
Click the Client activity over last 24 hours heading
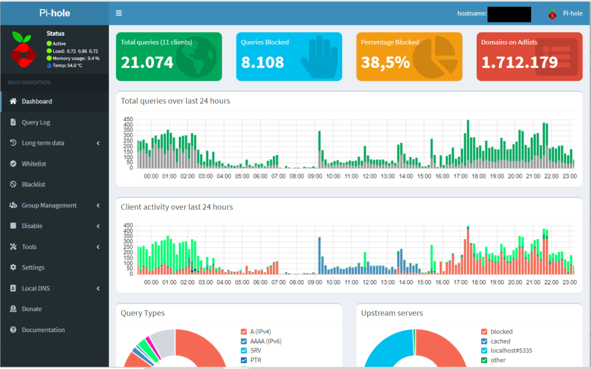pyautogui.click(x=177, y=207)
